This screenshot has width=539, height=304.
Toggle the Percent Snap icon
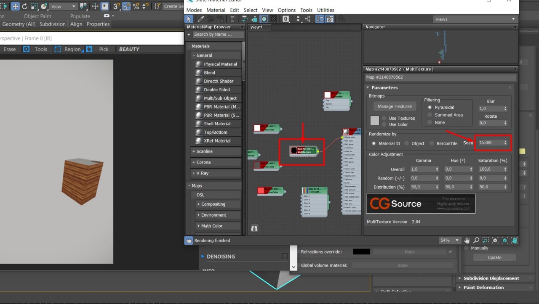tap(136, 6)
